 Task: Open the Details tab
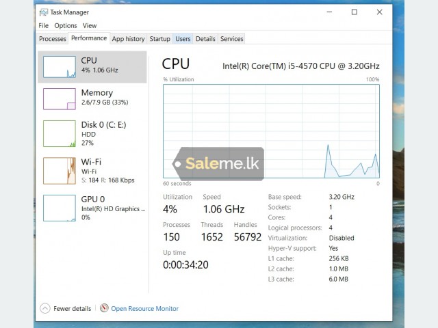pos(205,39)
